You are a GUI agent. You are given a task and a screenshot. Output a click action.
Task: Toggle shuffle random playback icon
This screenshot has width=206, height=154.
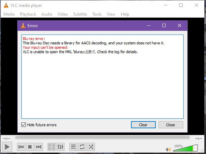(x=91, y=147)
